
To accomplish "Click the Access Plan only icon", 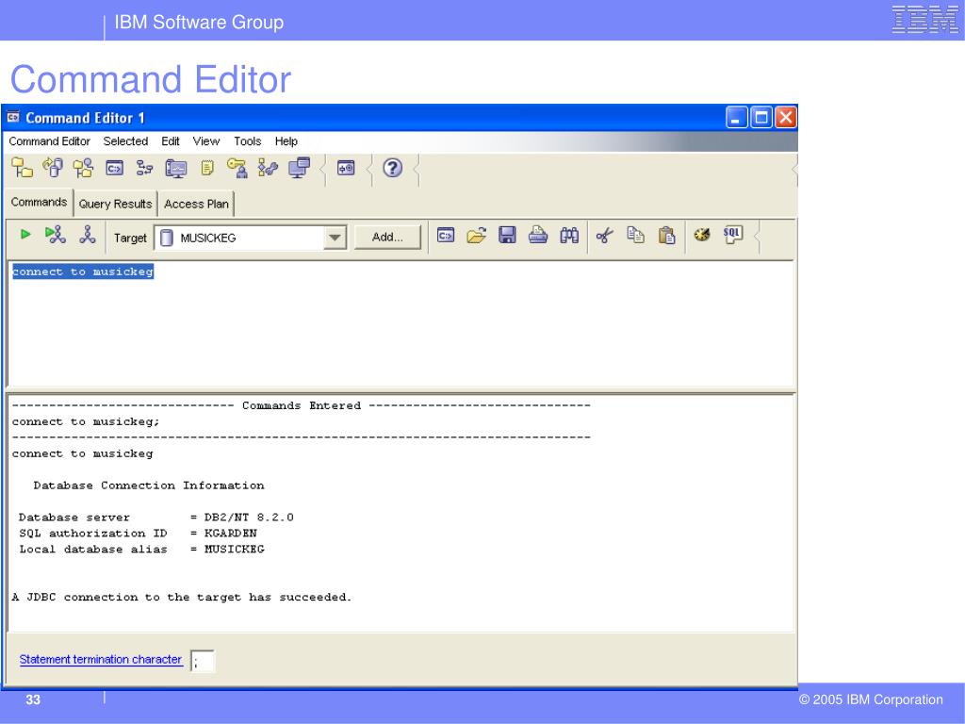I will [88, 235].
